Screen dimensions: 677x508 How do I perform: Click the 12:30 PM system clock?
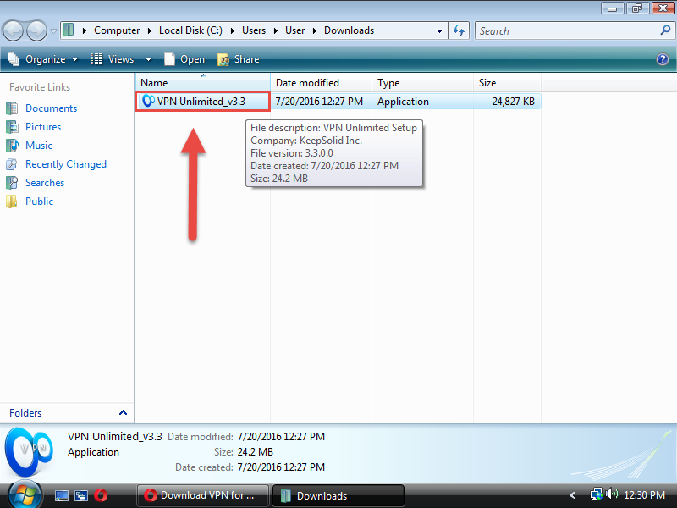pos(644,495)
